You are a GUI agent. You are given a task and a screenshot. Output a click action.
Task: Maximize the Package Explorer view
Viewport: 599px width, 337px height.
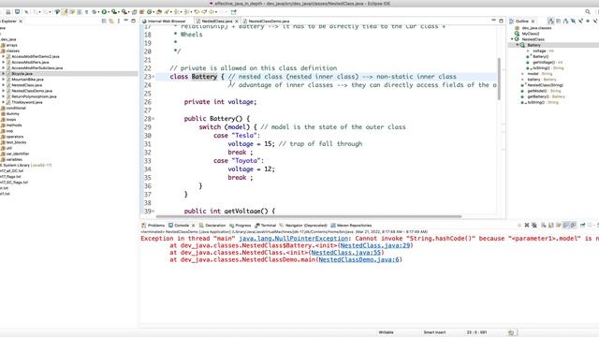point(133,21)
